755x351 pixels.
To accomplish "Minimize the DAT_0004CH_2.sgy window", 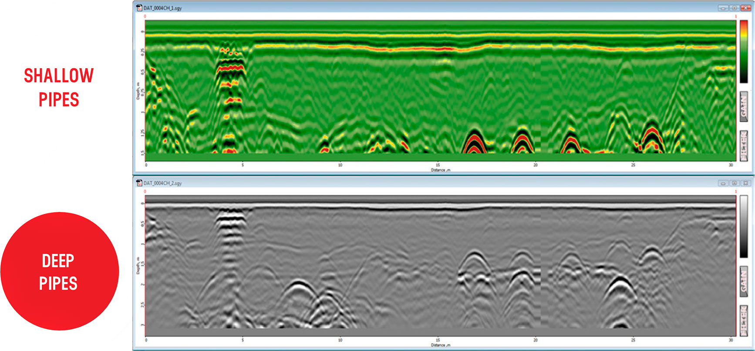I will tap(723, 183).
